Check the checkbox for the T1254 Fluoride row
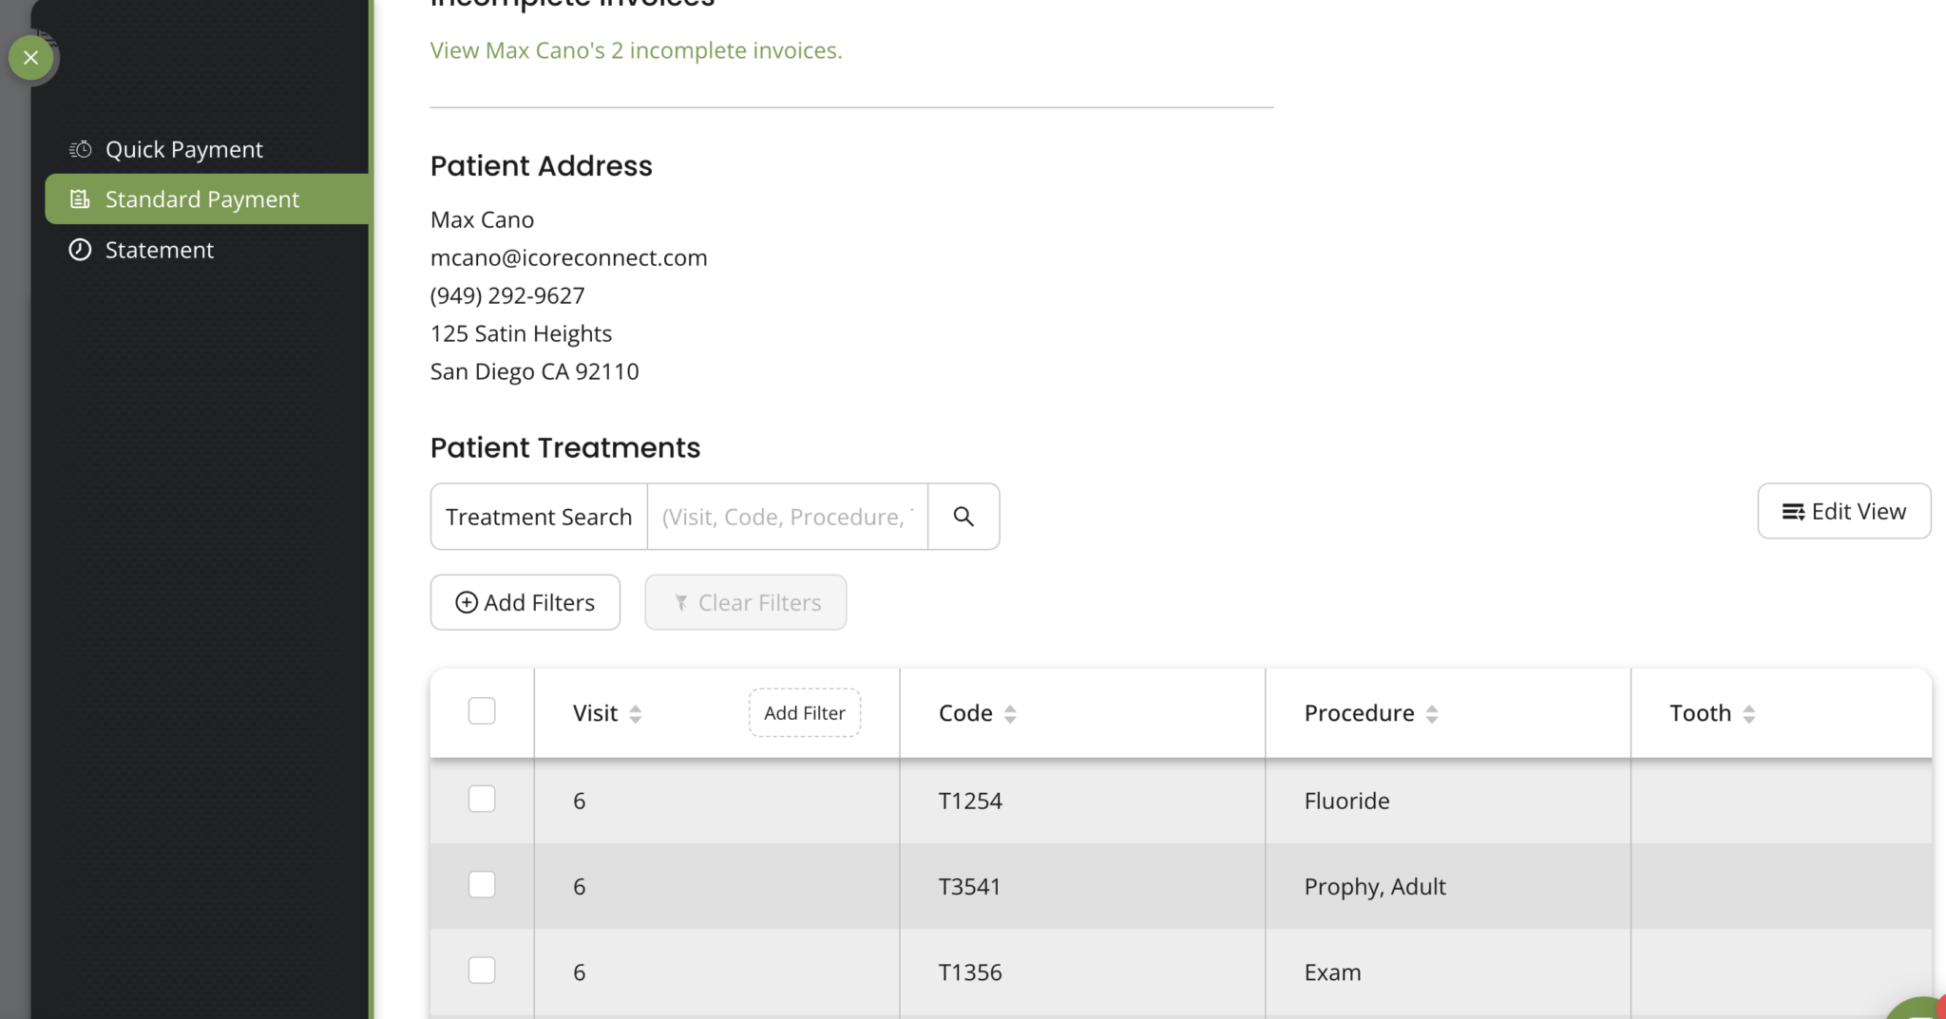This screenshot has height=1019, width=1946. click(482, 799)
